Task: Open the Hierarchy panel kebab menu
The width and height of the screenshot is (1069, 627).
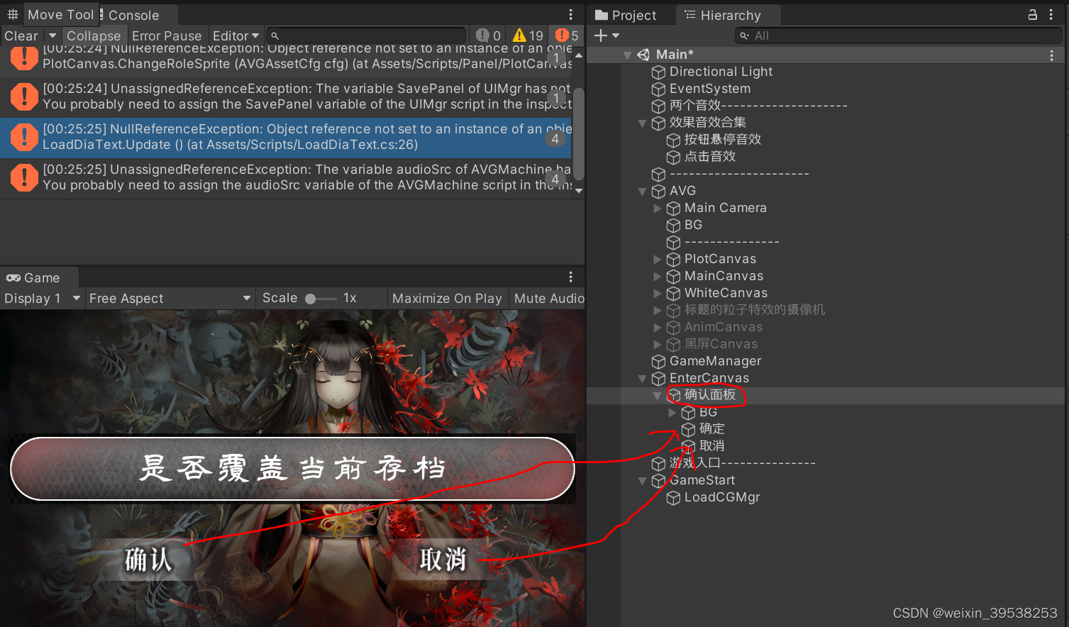Action: (x=1051, y=15)
